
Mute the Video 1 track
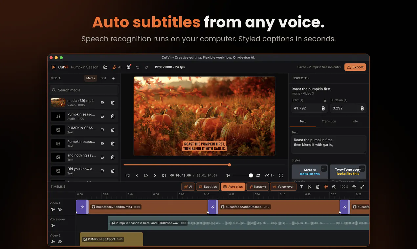tap(53, 209)
